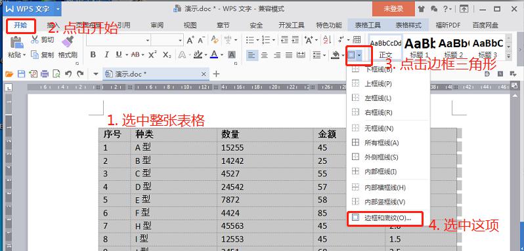The width and height of the screenshot is (524, 251).
Task: Right-align the paragraph text
Action: tap(276, 55)
